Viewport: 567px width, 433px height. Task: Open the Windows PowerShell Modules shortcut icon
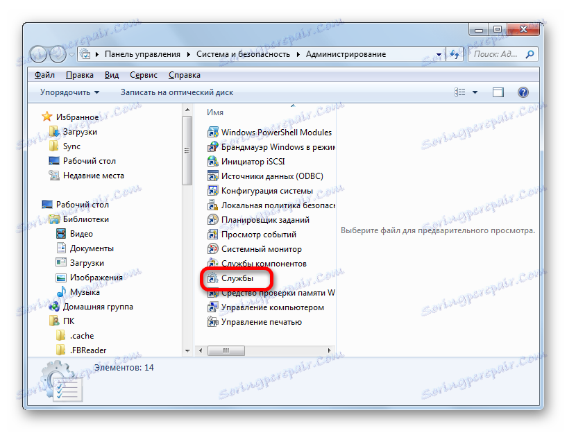(x=212, y=133)
